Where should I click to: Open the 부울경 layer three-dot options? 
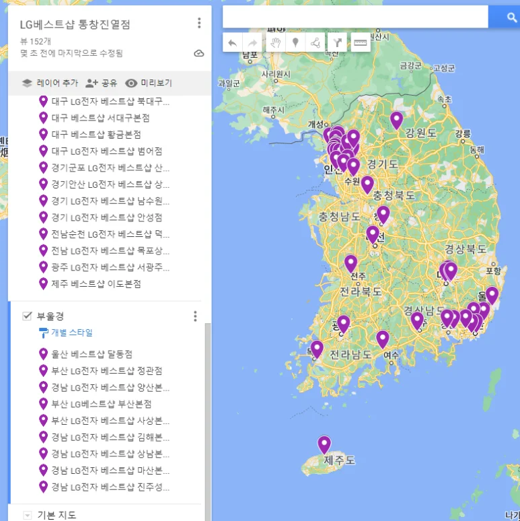pyautogui.click(x=195, y=316)
